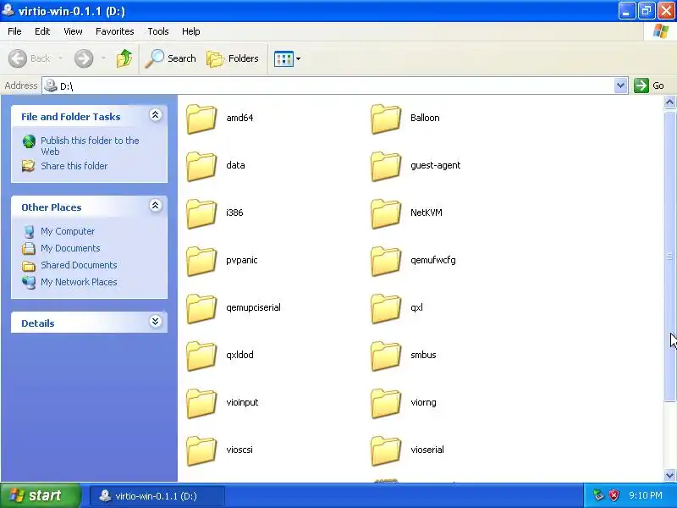Select the pvpanic folder icon
The height and width of the screenshot is (508, 677).
(201, 262)
